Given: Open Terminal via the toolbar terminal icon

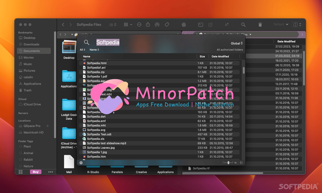Looking at the screenshot, I should pyautogui.click(x=200, y=25).
